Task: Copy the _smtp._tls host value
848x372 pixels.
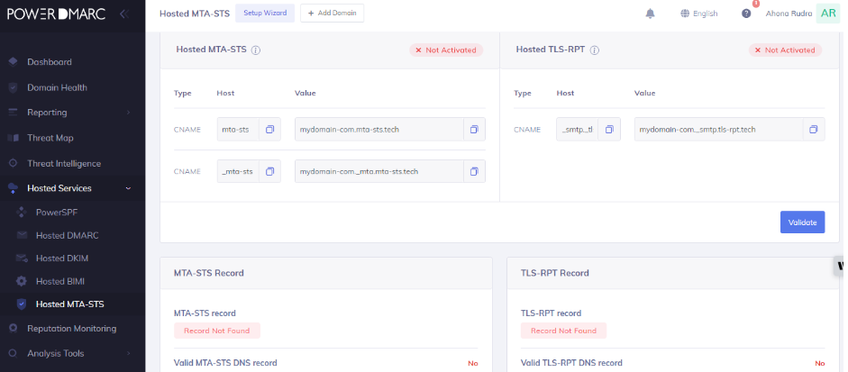Action: click(x=609, y=130)
